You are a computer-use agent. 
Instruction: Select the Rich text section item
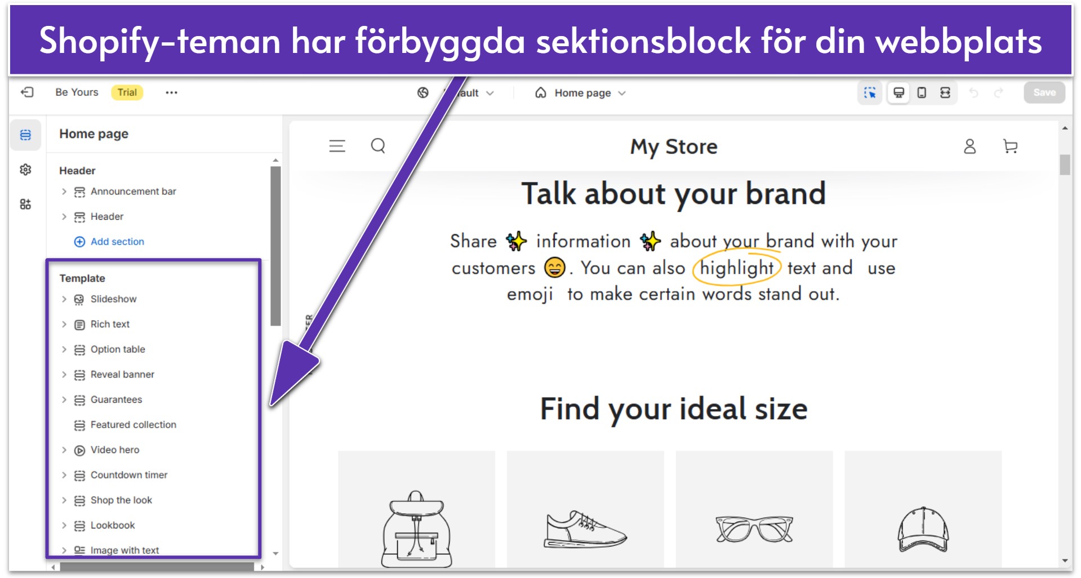(110, 324)
